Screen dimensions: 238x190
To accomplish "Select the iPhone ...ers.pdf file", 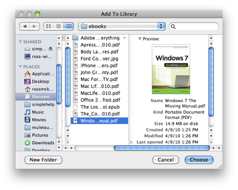I will pos(99,65).
